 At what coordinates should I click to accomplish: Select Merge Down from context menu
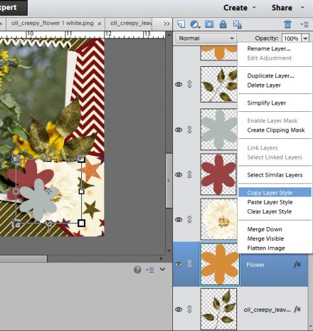[265, 229]
